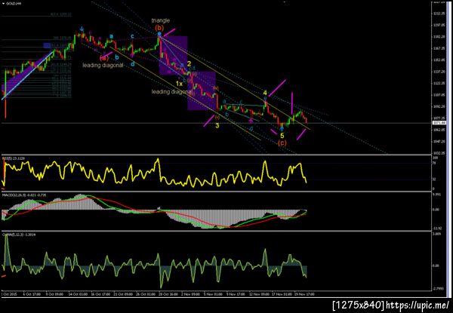Click the 1107.05 price scale value
The width and height of the screenshot is (453, 313).
tap(439, 94)
